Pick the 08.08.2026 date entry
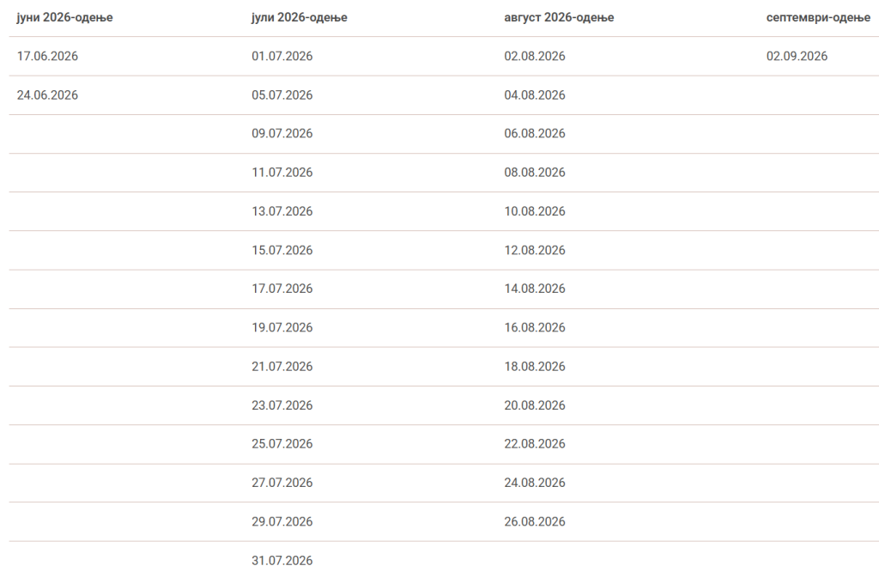 click(x=535, y=173)
